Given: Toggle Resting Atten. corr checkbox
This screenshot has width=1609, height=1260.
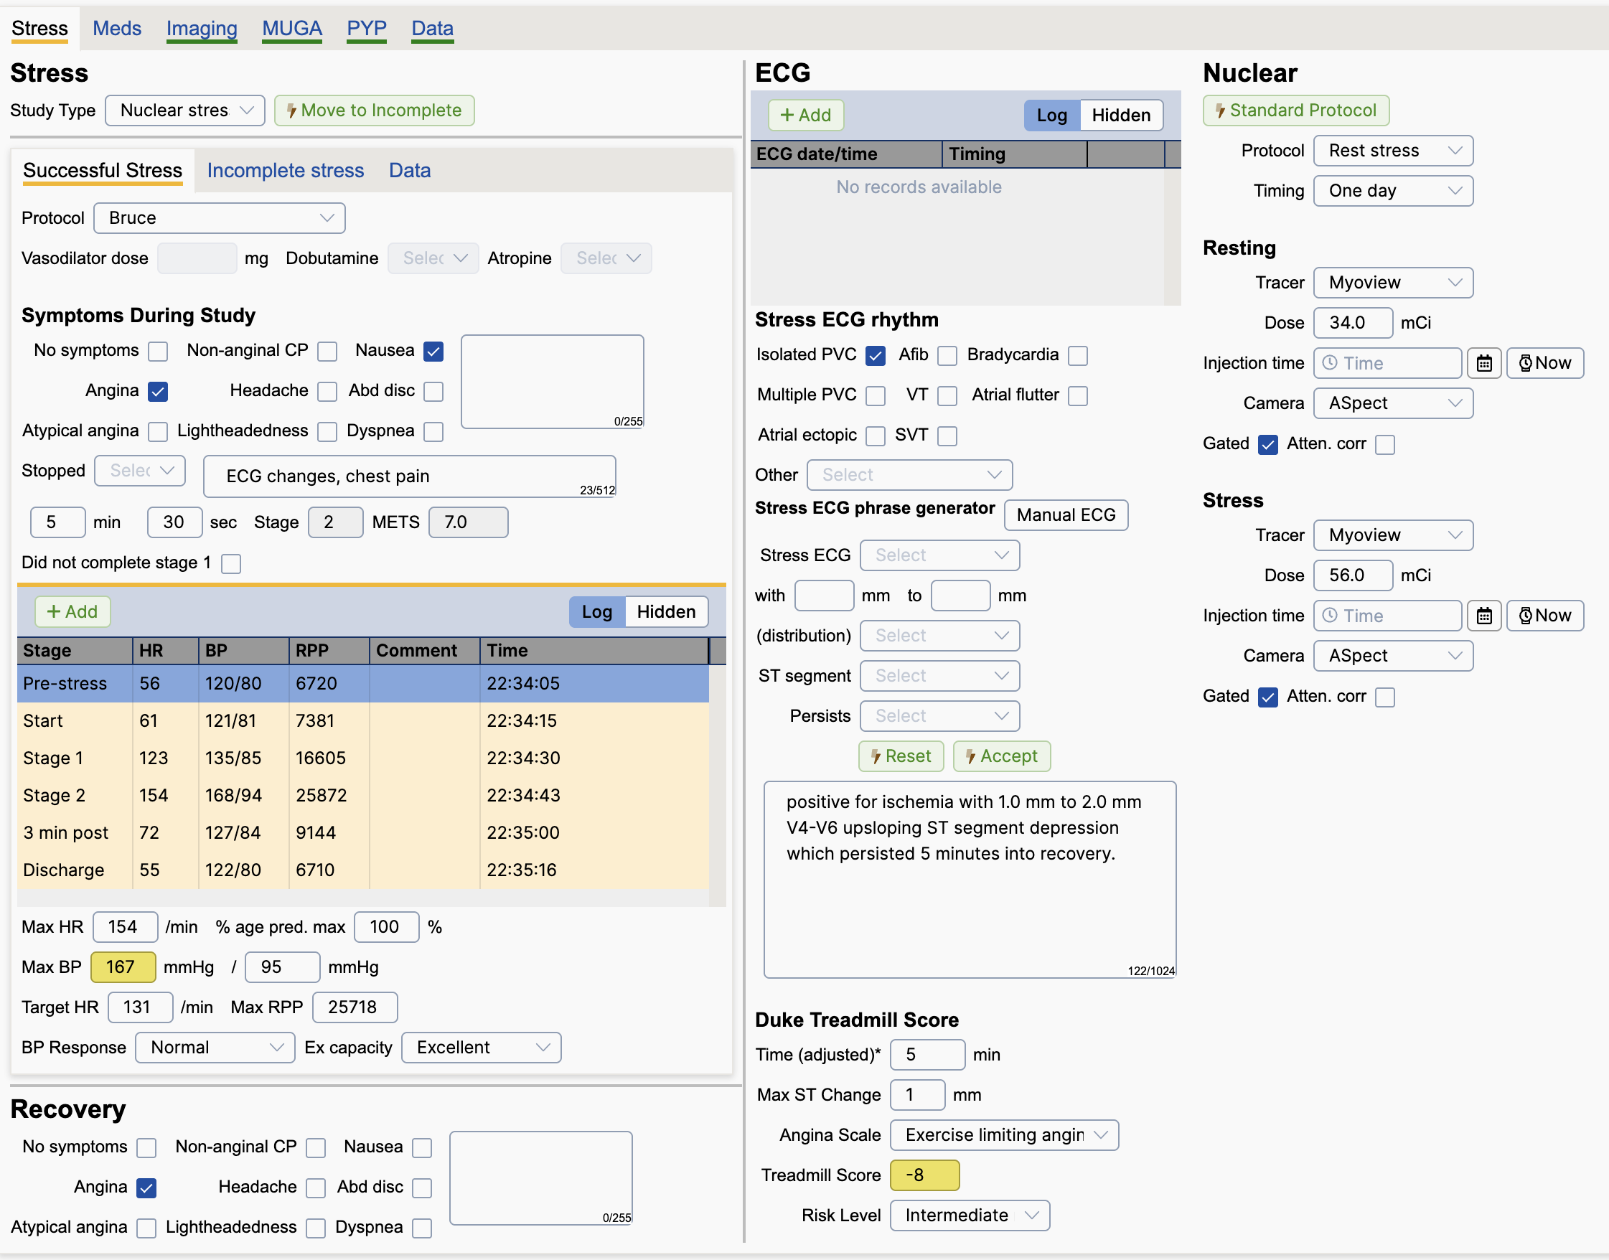Looking at the screenshot, I should click(x=1384, y=445).
